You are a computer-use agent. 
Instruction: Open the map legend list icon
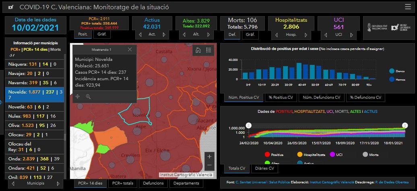(x=208, y=50)
